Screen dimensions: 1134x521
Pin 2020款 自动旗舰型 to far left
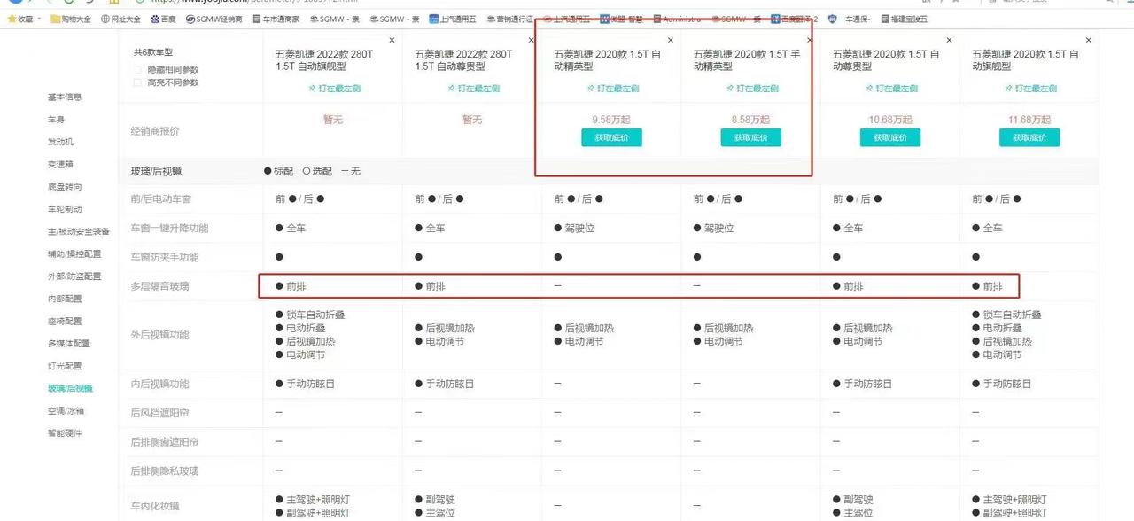point(1029,89)
